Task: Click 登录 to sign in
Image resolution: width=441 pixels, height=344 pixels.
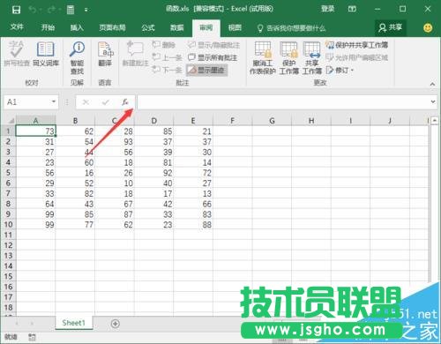Action: coord(327,9)
